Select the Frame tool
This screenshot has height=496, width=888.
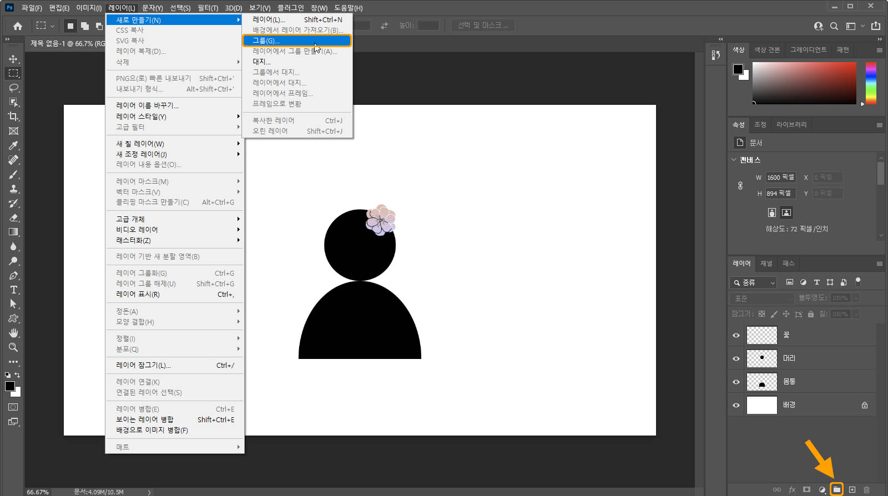pos(13,131)
